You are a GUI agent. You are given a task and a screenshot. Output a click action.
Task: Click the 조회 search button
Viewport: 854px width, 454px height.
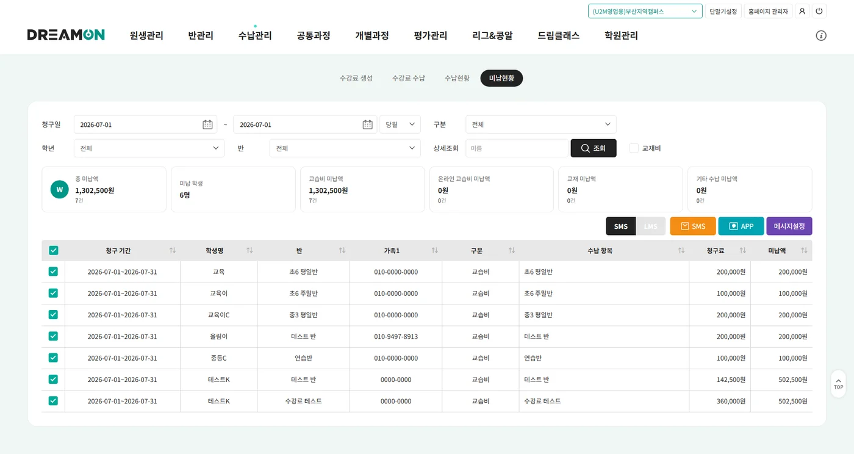(x=594, y=148)
